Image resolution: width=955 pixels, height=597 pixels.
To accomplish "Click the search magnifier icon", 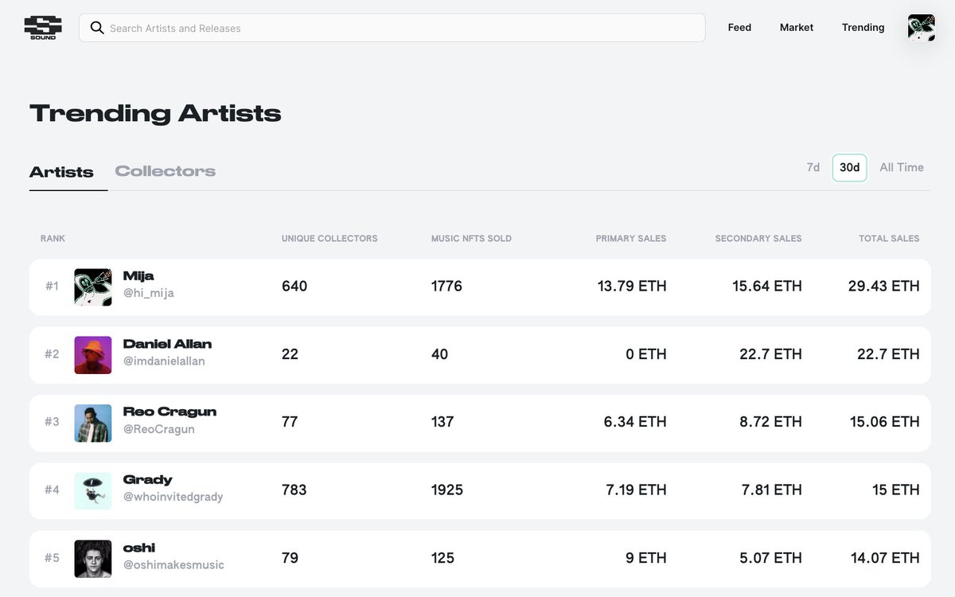I will tap(97, 28).
